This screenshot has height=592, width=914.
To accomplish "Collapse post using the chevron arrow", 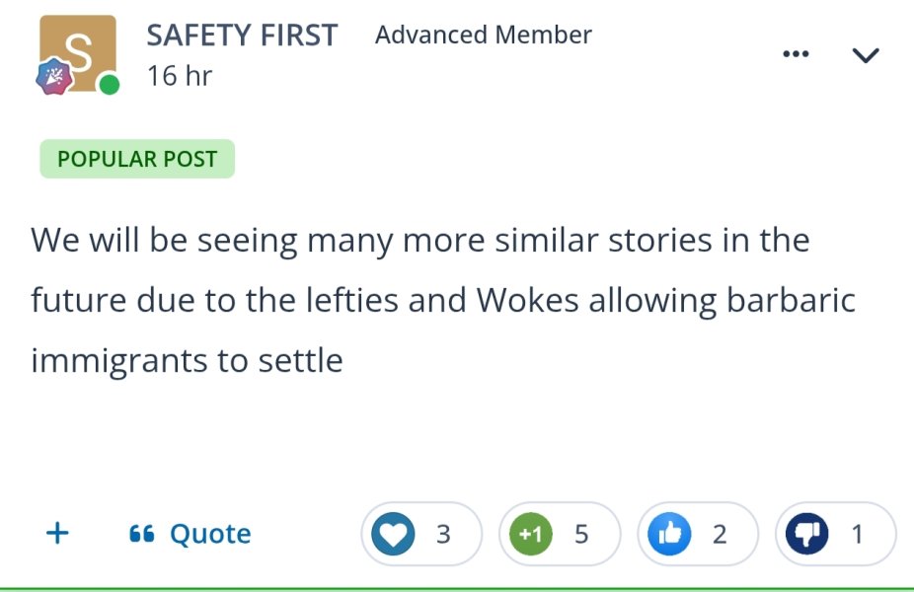I will pos(866,55).
